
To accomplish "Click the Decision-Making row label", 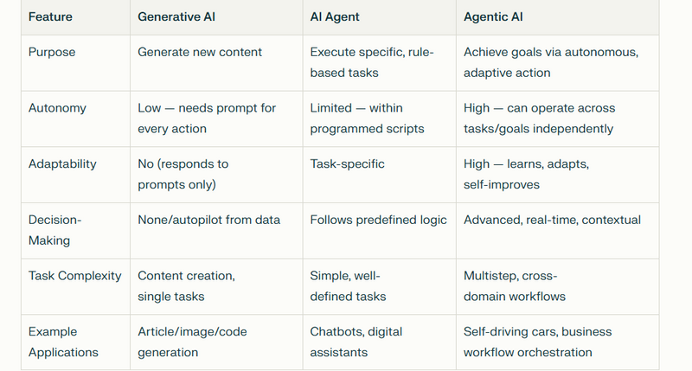I will (x=54, y=230).
